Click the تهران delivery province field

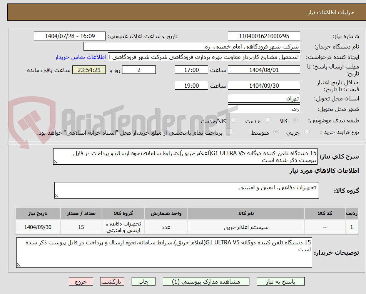click(264, 98)
